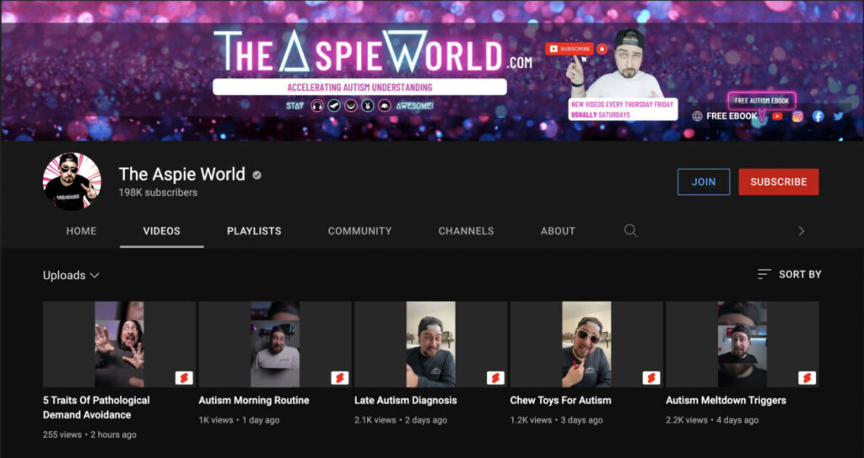Expand the Uploads dropdown

(x=71, y=275)
